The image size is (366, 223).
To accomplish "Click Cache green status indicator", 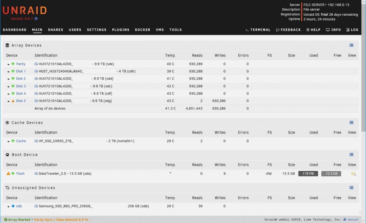I will [13, 141].
